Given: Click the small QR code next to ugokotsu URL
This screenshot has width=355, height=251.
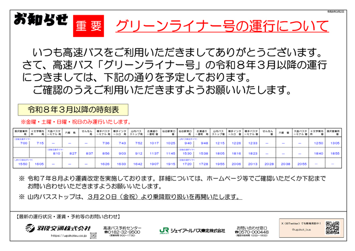Looking at the screenshot, I should [x=93, y=236].
